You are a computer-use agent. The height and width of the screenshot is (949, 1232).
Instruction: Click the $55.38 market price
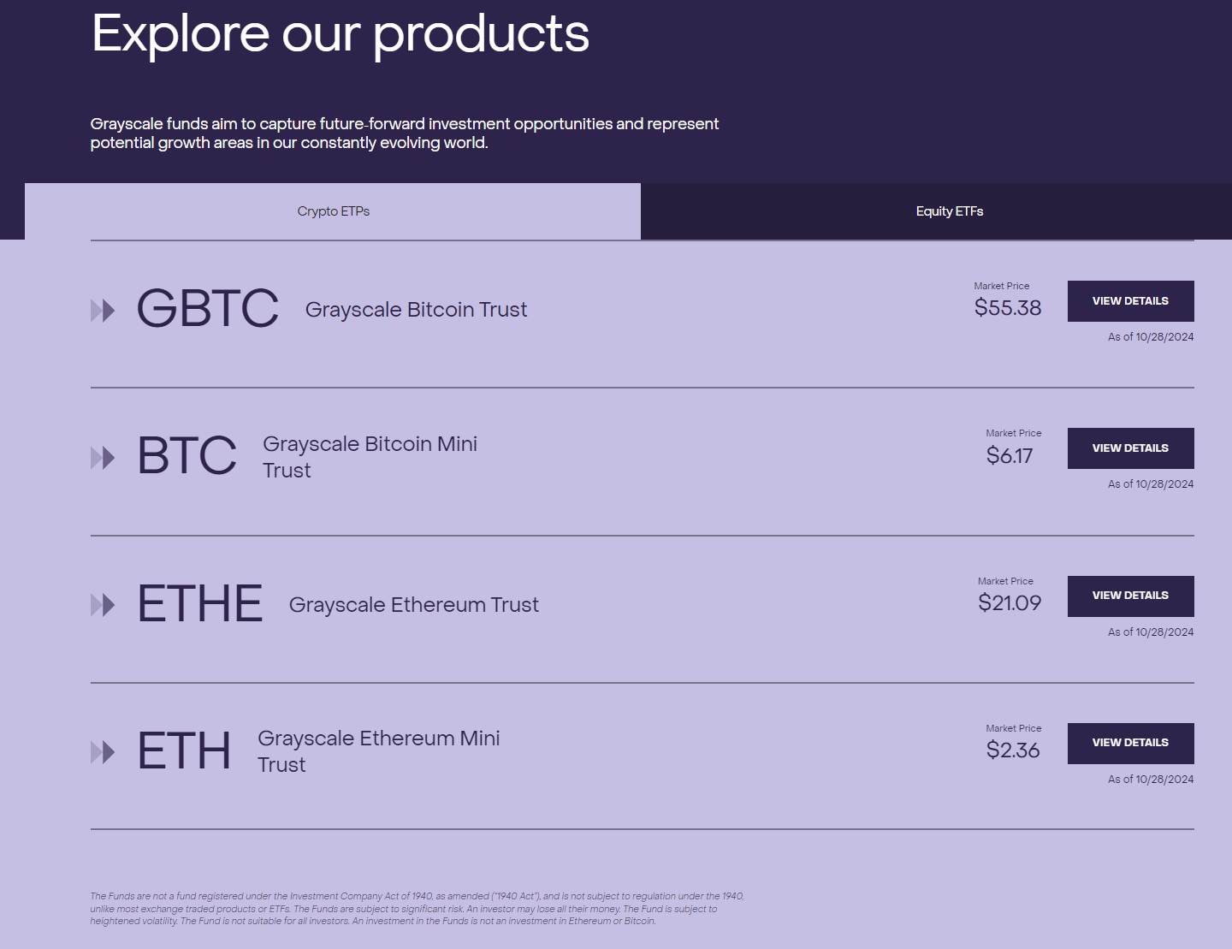tap(1008, 307)
